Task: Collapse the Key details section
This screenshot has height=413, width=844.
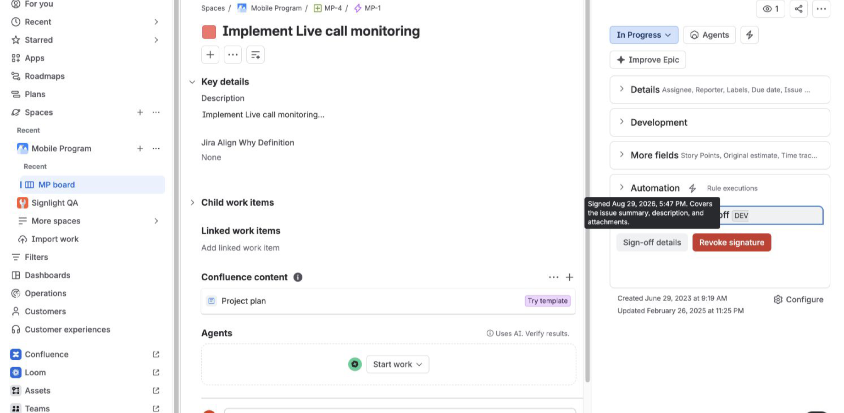Action: coord(192,82)
